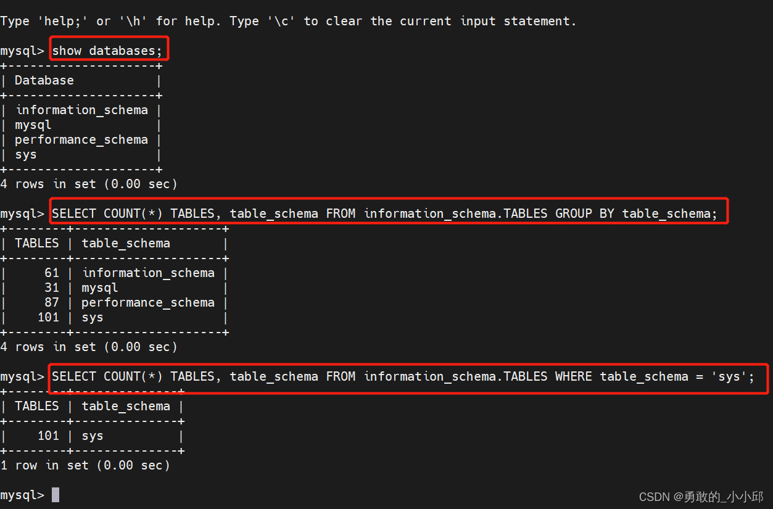The height and width of the screenshot is (509, 773).
Task: Place cursor at the empty mysql> prompt
Action: (56, 495)
